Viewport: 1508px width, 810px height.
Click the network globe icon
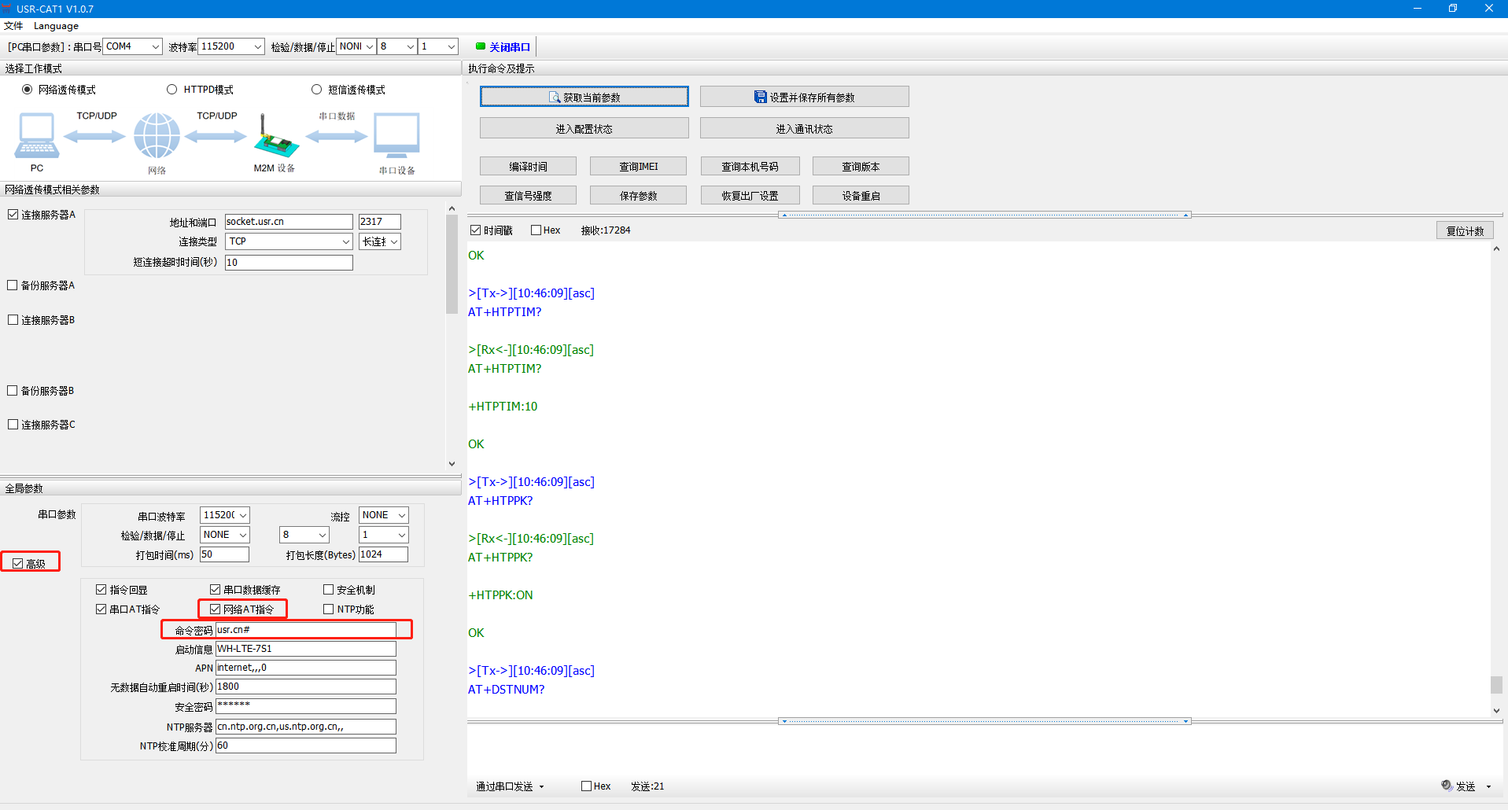(157, 135)
